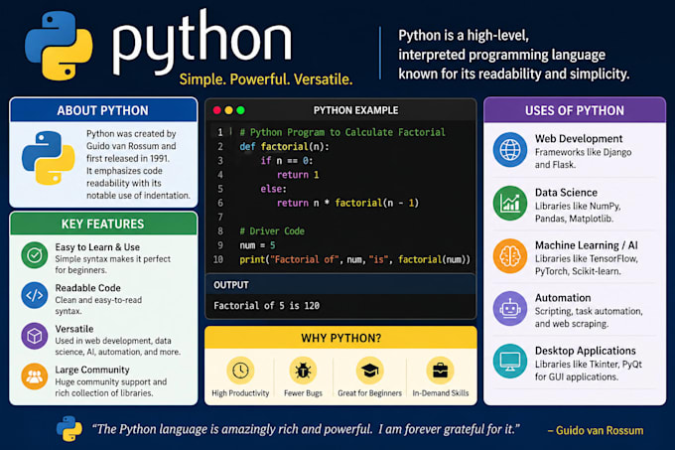Click the purple cube Versatile icon
The width and height of the screenshot is (675, 450).
35,336
